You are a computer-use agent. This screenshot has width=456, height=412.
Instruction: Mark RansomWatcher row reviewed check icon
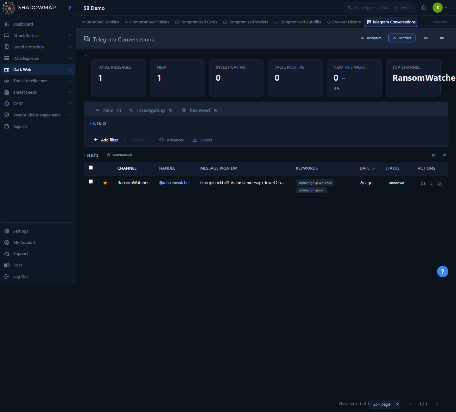tap(440, 184)
